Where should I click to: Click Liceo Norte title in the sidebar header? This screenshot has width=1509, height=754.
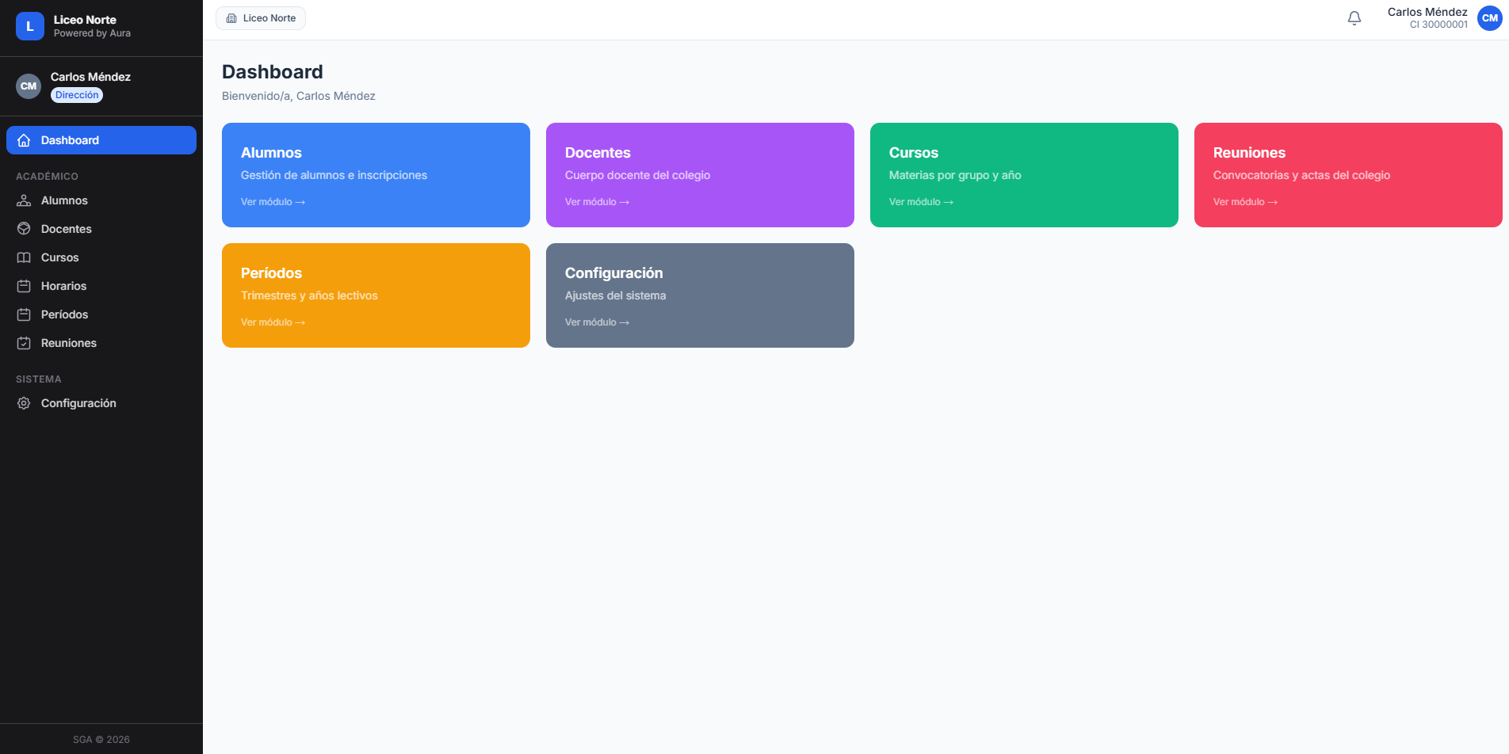pos(85,20)
